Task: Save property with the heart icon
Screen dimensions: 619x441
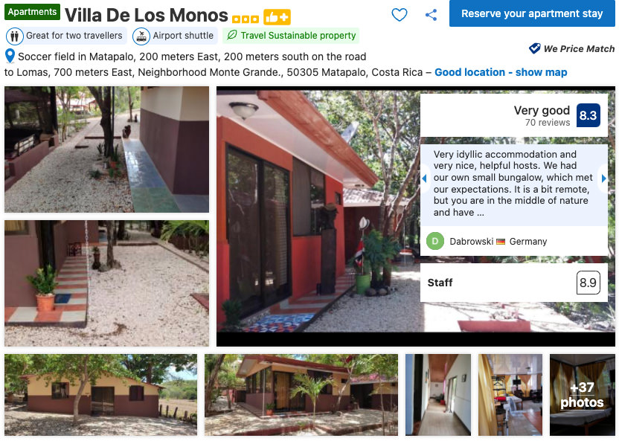Action: [x=399, y=15]
